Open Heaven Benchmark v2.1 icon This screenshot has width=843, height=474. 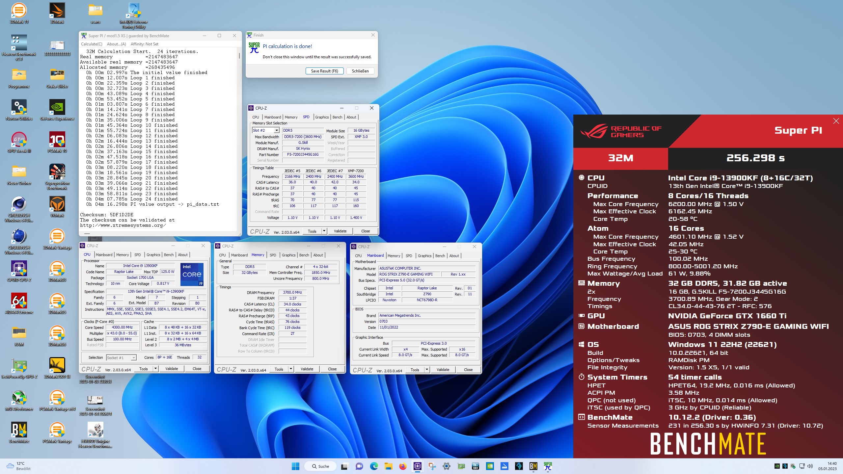[x=19, y=48]
